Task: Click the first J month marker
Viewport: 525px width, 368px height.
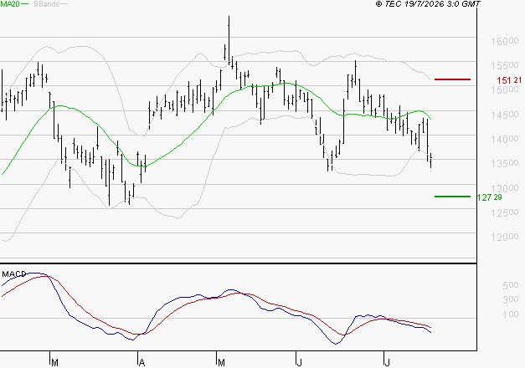Action: point(299,363)
